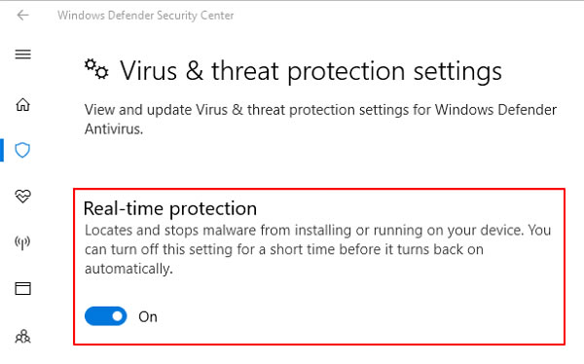Click the "automatically." text above the toggle
Screen dimensions: 584x364
click(128, 269)
